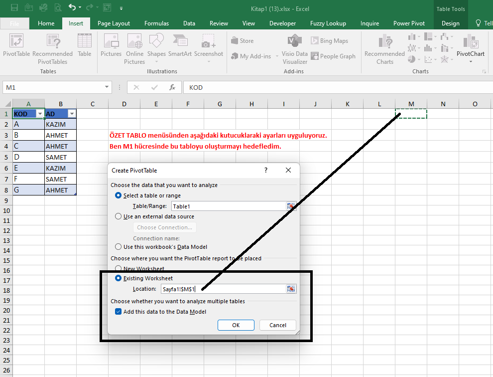Open the Data tab
The height and width of the screenshot is (377, 493).
[189, 23]
